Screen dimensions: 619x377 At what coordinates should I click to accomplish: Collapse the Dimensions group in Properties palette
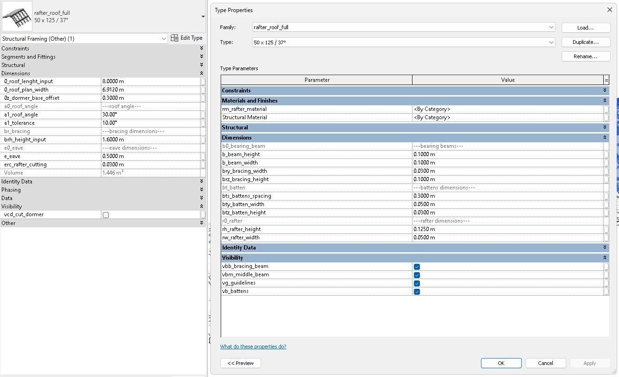tap(201, 73)
